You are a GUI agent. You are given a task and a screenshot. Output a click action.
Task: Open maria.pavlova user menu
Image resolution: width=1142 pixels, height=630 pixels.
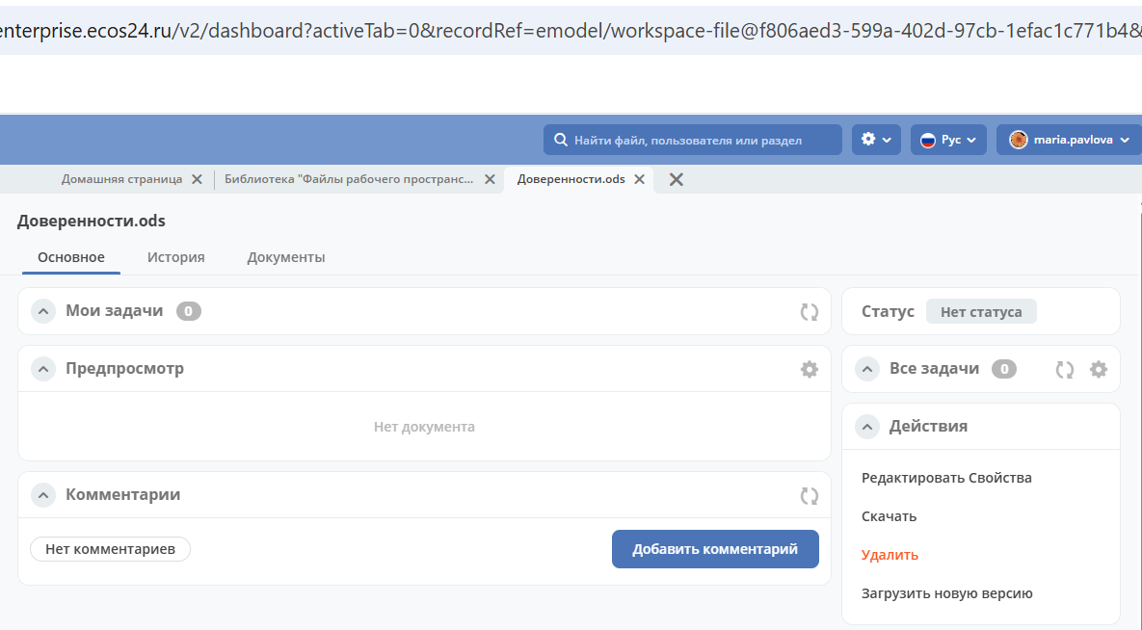(x=1068, y=140)
